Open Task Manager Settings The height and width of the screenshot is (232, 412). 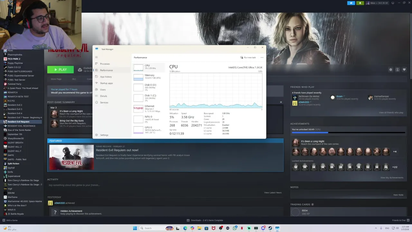[x=111, y=135]
